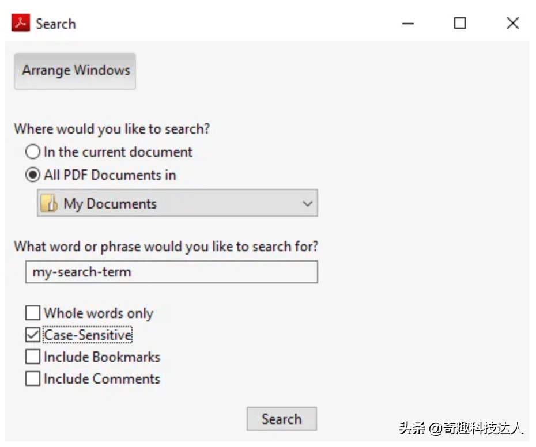Click the Search button at the bottom
Image resolution: width=536 pixels, height=447 pixels.
coord(282,419)
